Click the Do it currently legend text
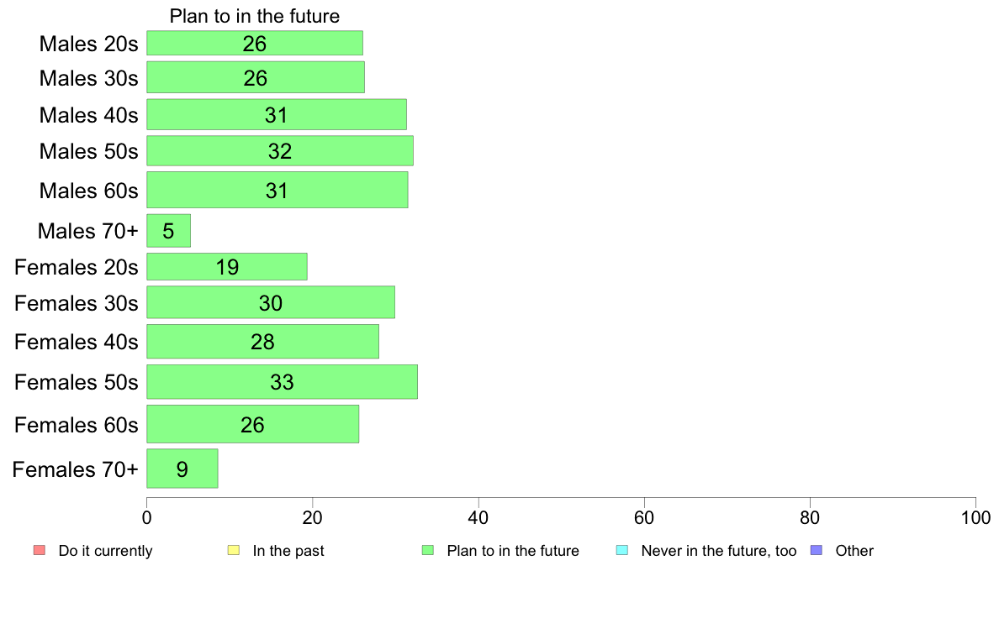The height and width of the screenshot is (618, 999). click(x=106, y=551)
